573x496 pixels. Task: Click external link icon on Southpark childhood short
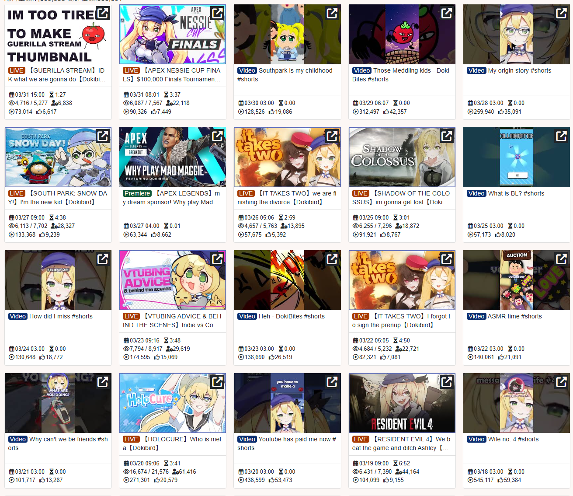click(x=332, y=13)
